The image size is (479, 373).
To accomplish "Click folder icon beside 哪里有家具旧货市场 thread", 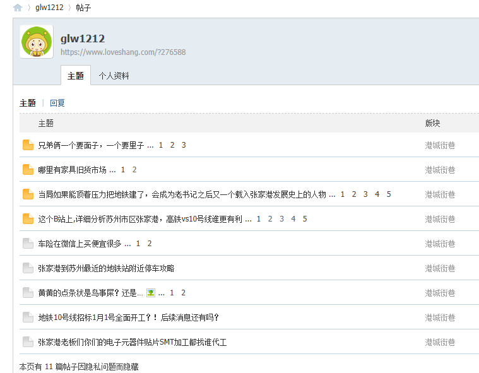I will 28,170.
